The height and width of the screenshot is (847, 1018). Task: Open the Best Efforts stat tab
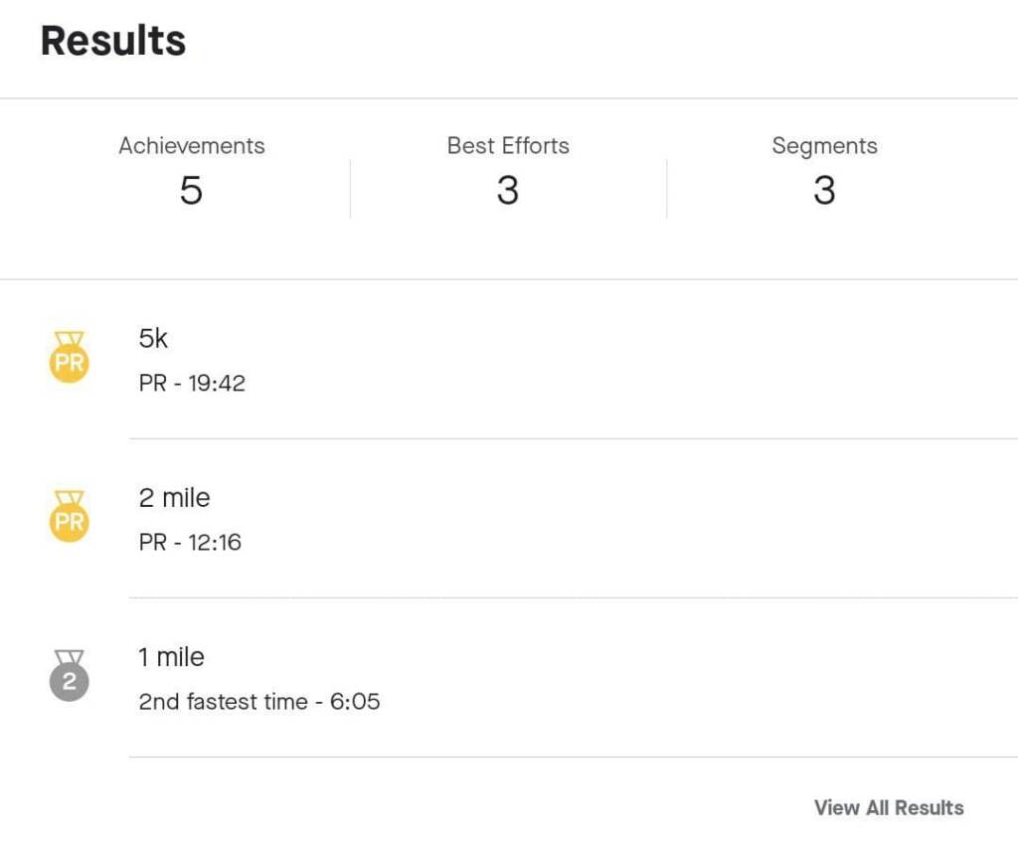click(508, 146)
